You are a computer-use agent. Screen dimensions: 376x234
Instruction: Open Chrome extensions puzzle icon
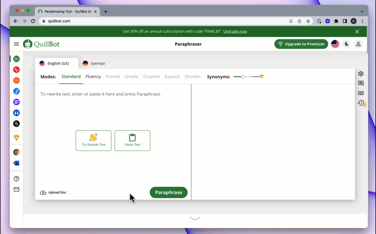point(336,21)
